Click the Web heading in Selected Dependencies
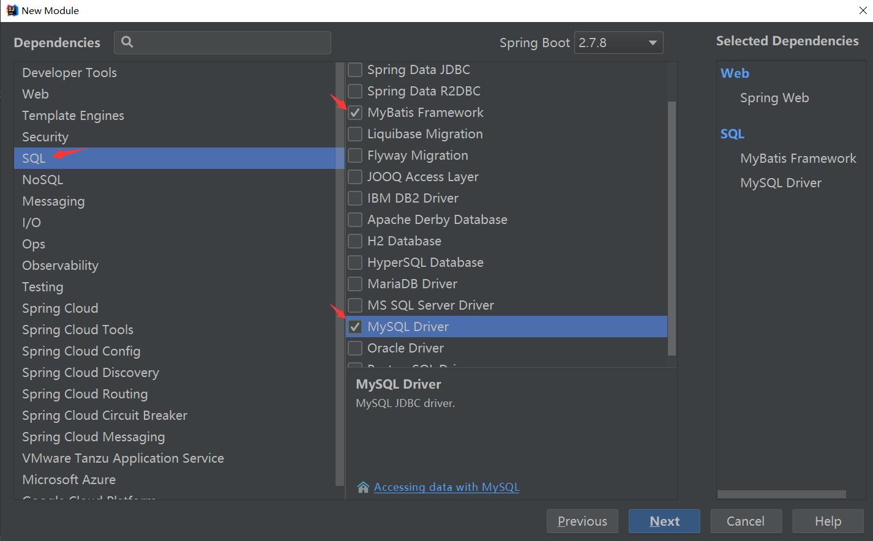Viewport: 873px width, 541px height. [735, 73]
